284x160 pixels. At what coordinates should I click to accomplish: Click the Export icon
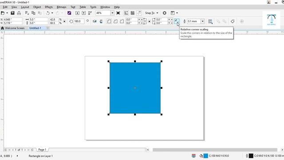(x=84, y=13)
